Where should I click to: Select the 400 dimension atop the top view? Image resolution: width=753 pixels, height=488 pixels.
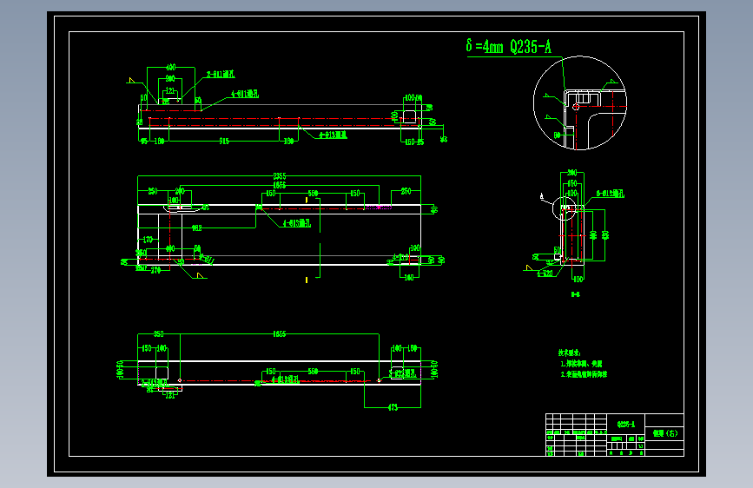coord(170,67)
